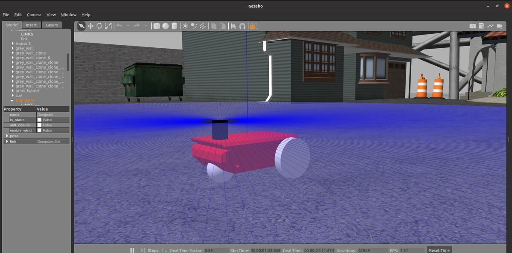Expand the suv model in the tree
Screen dimensions: 512x253
point(12,95)
